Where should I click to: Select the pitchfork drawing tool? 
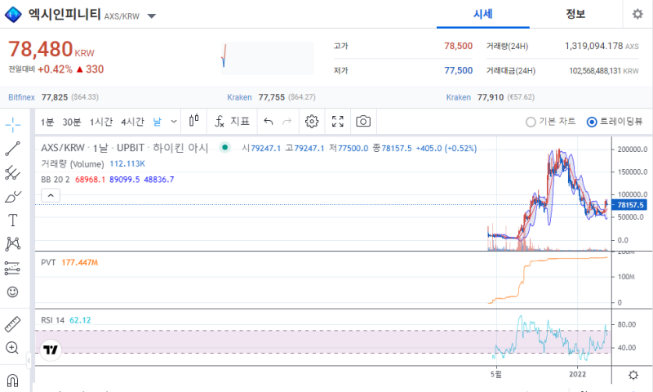(12, 172)
